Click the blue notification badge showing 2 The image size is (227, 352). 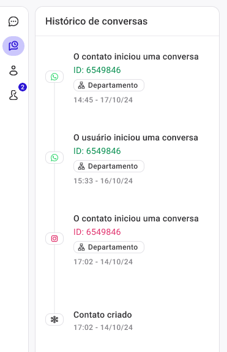point(23,87)
